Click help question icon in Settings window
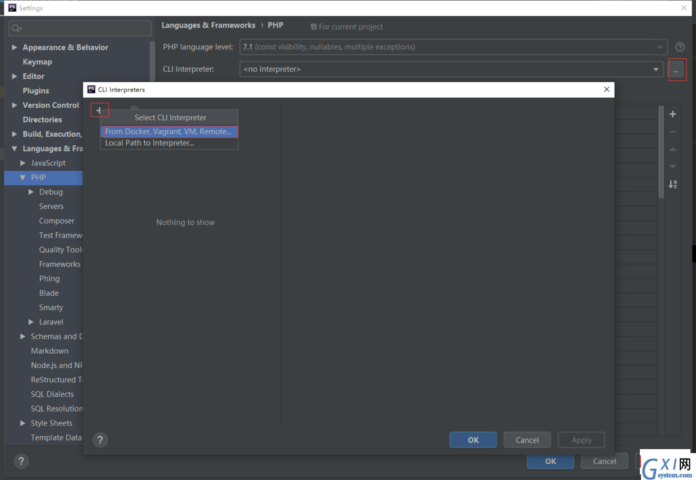Viewport: 696px width, 480px height. 21,461
